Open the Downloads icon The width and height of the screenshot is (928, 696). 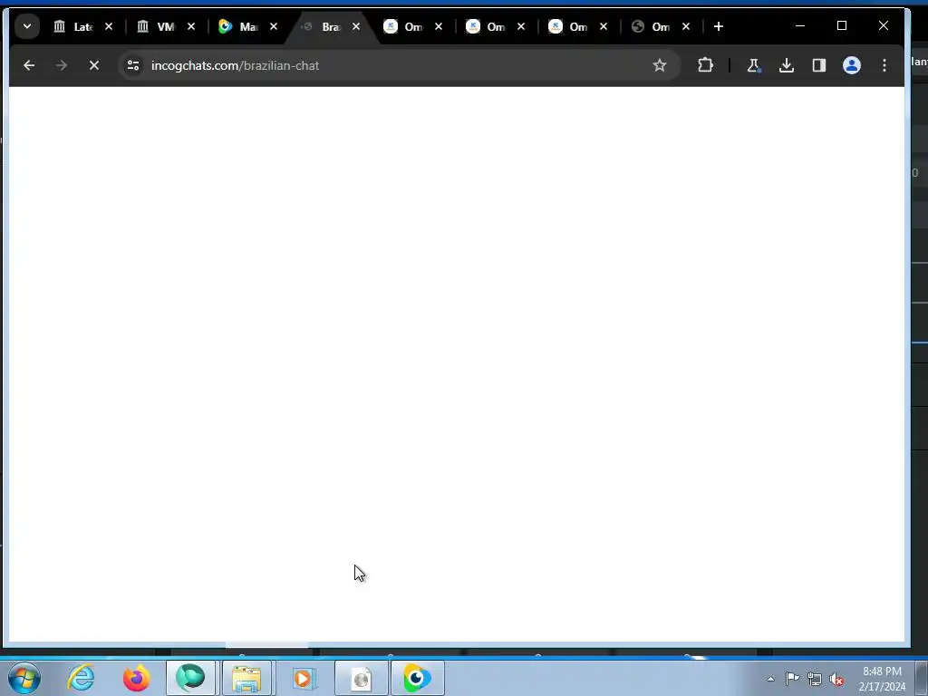786,65
